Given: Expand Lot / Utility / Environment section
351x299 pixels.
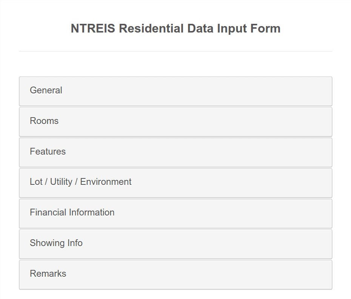Looking at the screenshot, I should tap(80, 182).
